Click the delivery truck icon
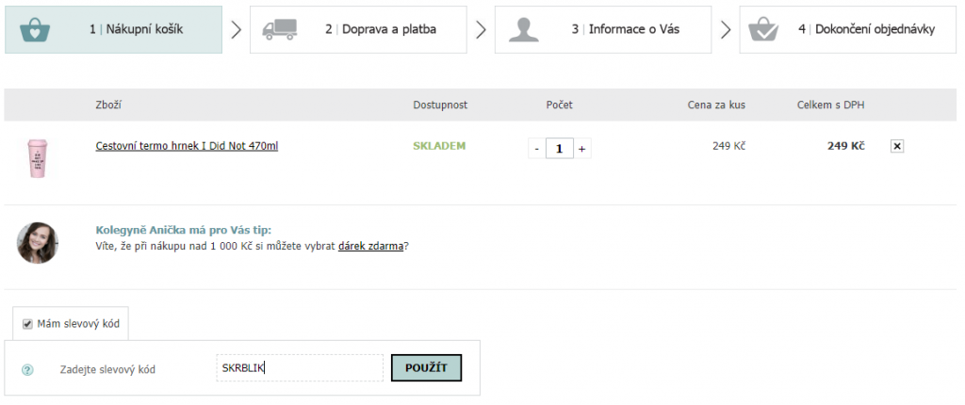The height and width of the screenshot is (405, 965). 279,29
